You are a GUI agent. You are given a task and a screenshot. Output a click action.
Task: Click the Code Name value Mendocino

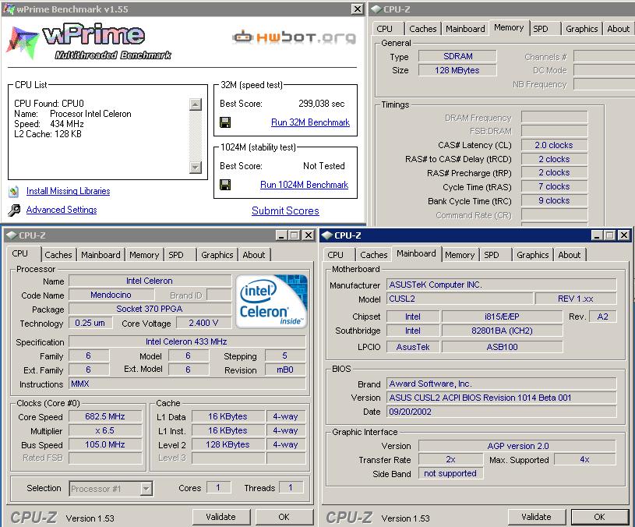(111, 295)
